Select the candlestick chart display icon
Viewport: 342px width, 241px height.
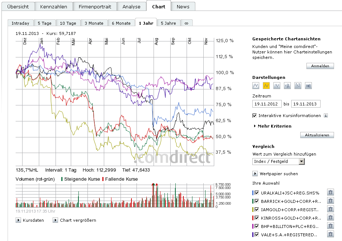tap(308, 86)
